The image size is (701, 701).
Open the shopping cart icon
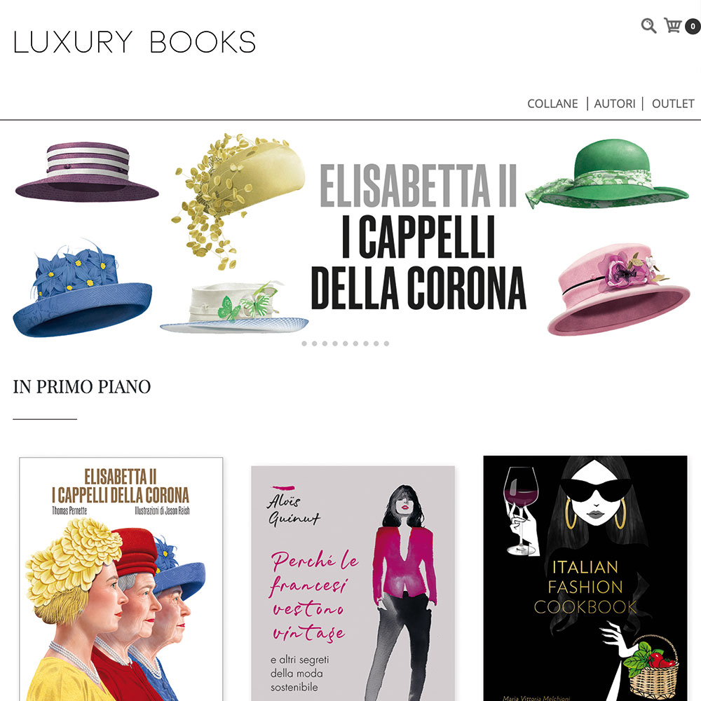pyautogui.click(x=673, y=25)
